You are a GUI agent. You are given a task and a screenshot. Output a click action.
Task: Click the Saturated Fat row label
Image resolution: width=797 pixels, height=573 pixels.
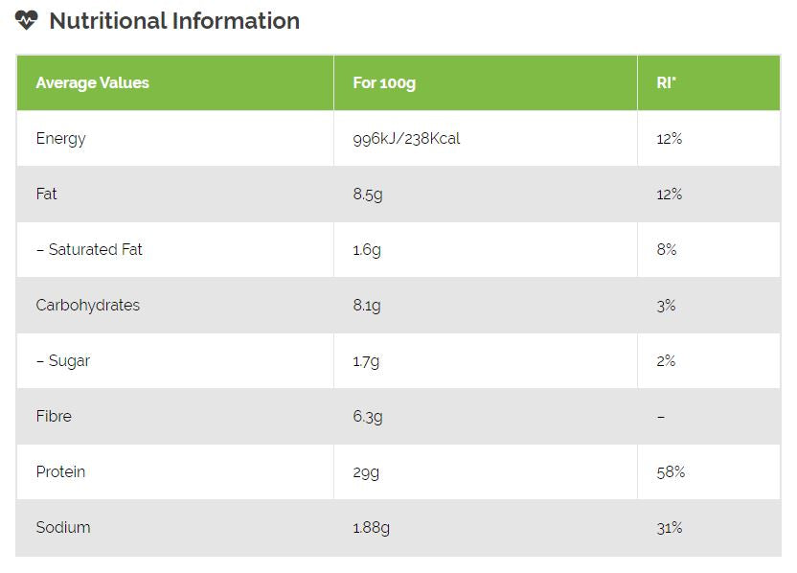pos(89,249)
